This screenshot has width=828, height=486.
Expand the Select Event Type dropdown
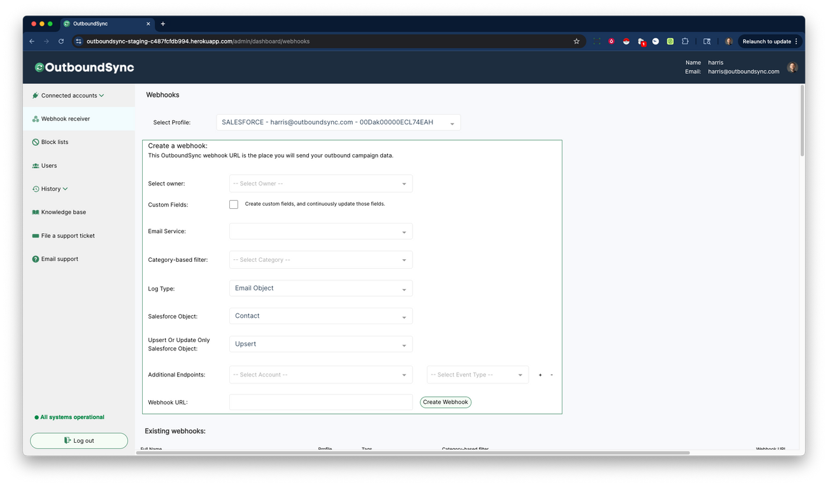tap(477, 375)
